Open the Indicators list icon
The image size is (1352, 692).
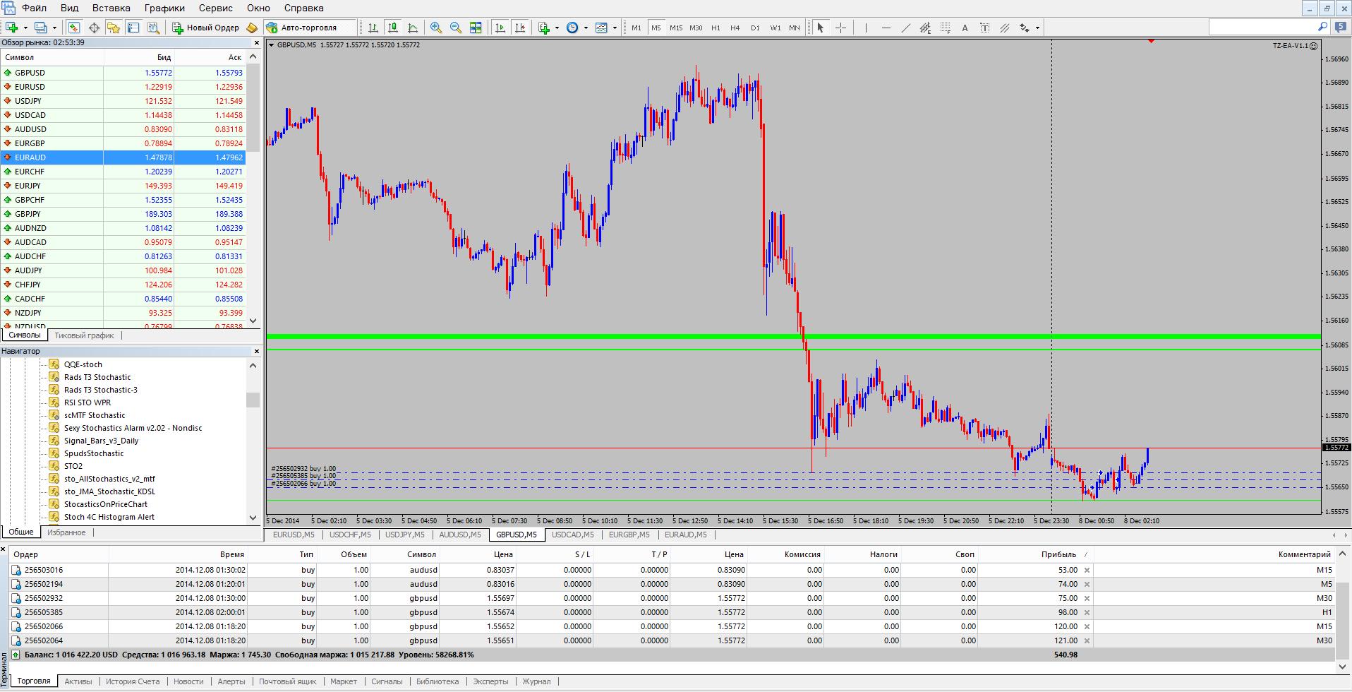tap(544, 28)
